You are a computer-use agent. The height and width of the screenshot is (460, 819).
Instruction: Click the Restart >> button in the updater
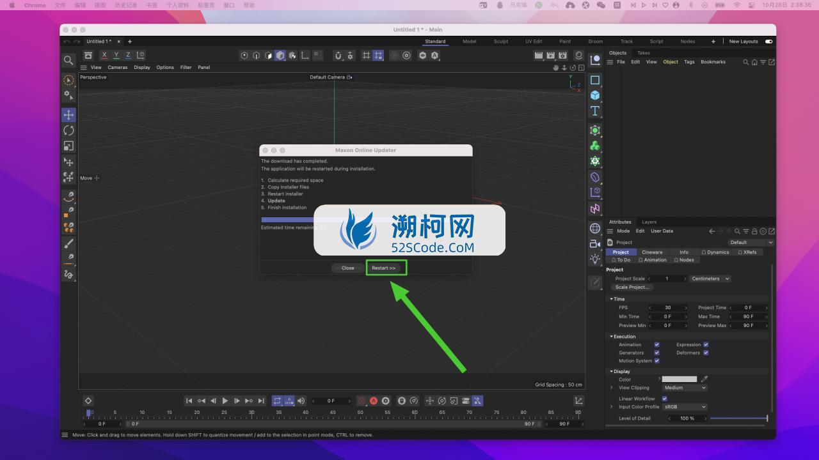coord(384,268)
